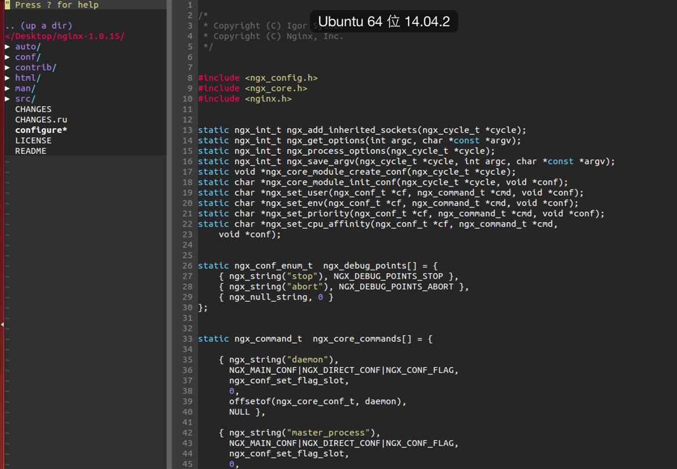Open the CHANGES.ru file
The height and width of the screenshot is (469, 677).
click(x=41, y=119)
